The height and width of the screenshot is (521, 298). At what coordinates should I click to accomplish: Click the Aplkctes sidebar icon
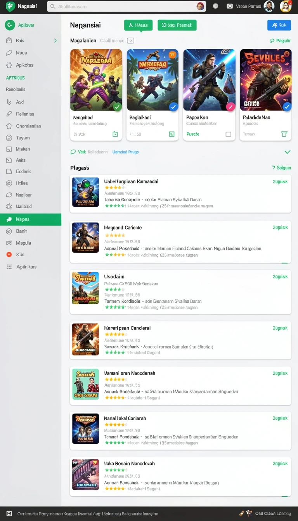(x=9, y=65)
